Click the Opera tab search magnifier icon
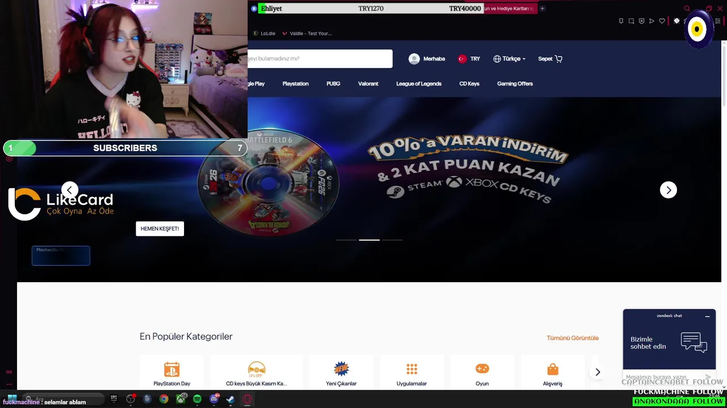The height and width of the screenshot is (408, 727). [x=687, y=8]
